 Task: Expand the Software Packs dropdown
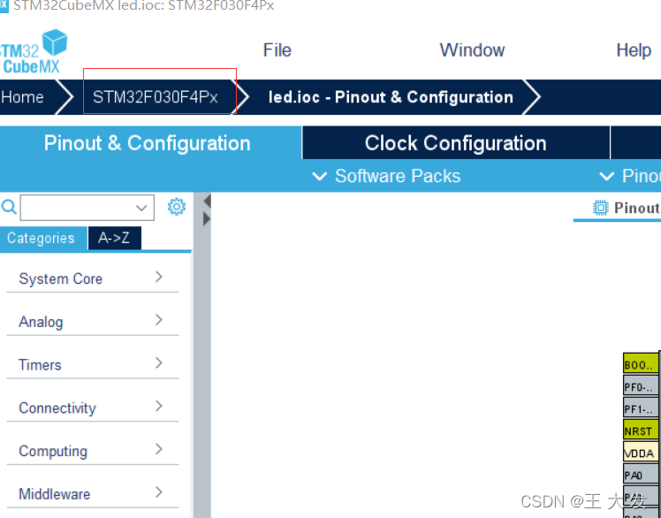tap(386, 176)
